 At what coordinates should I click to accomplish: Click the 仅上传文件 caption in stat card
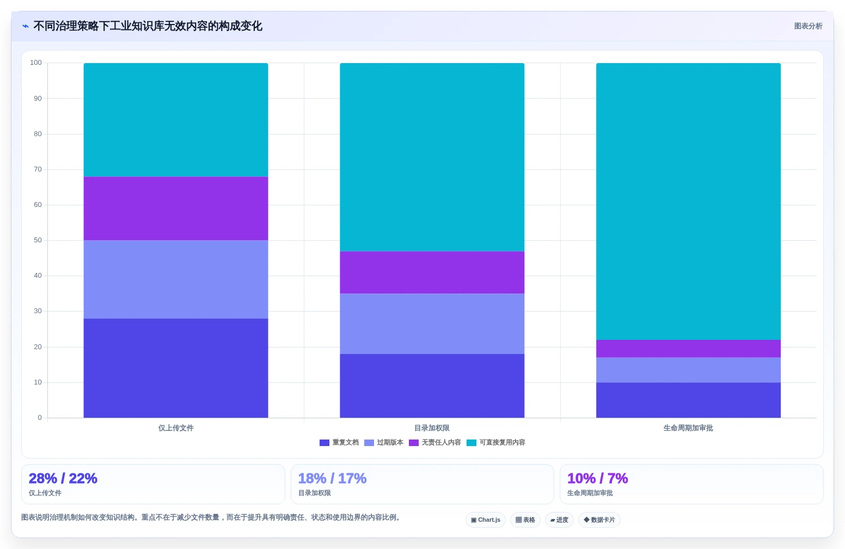[45, 493]
